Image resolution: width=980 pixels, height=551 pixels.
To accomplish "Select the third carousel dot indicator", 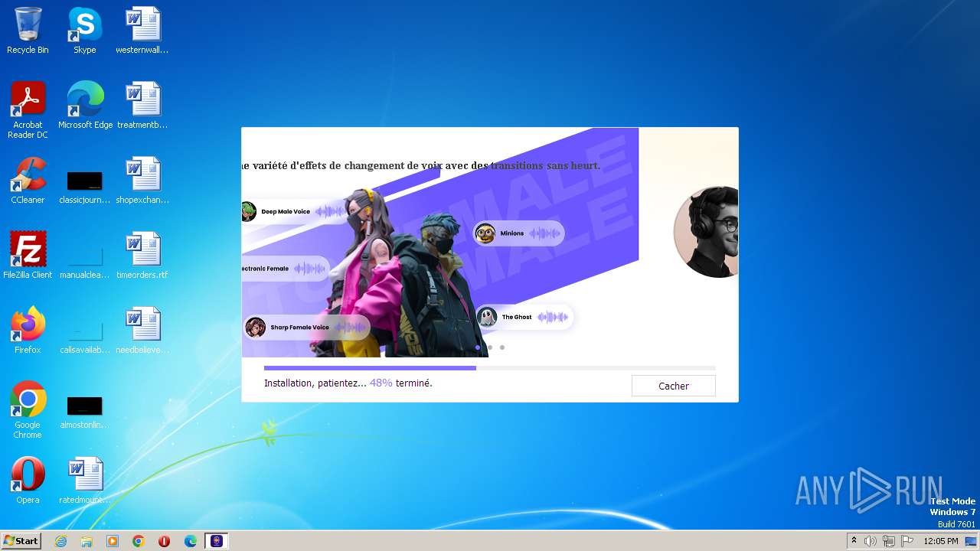I will pyautogui.click(x=502, y=347).
